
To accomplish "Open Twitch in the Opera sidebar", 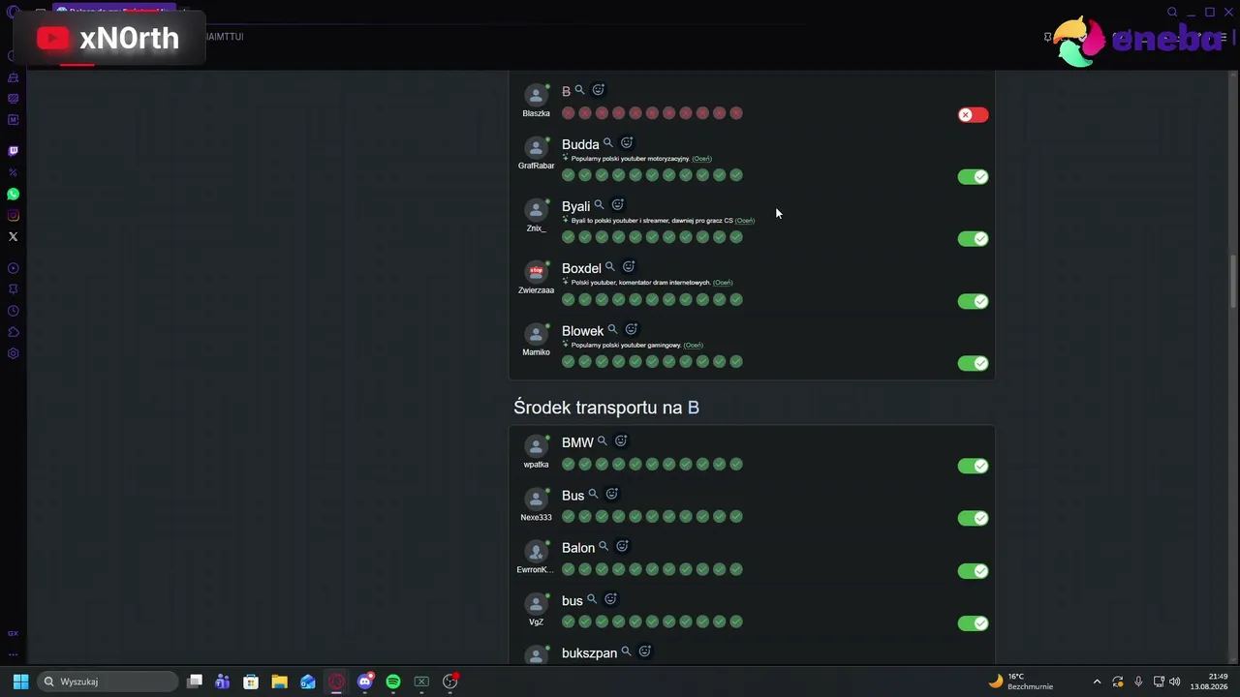I will (x=13, y=151).
